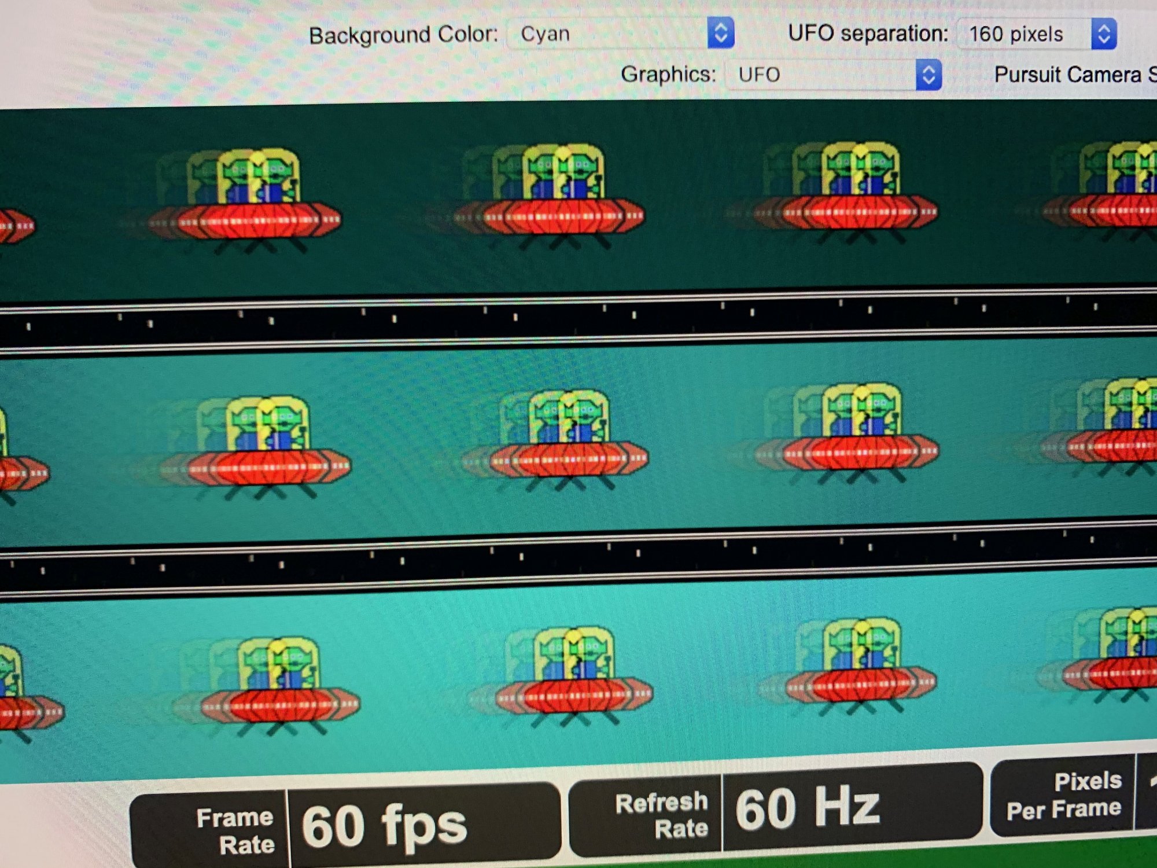Expand the Graphics dropdown arrow
The height and width of the screenshot is (868, 1157).
click(x=928, y=75)
